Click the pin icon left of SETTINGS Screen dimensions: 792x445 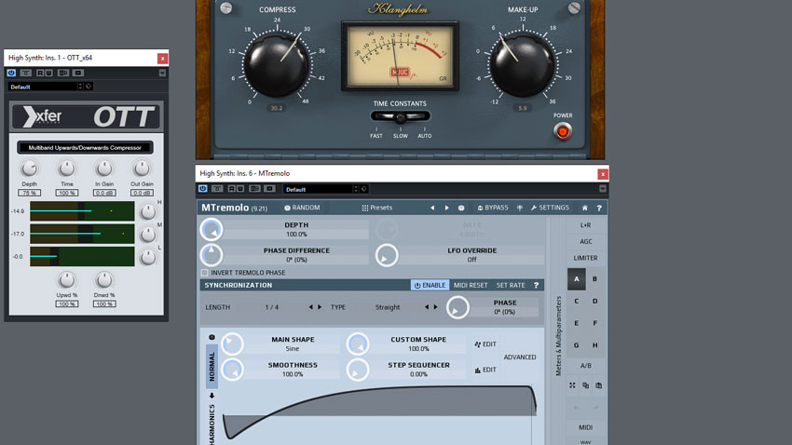(520, 208)
